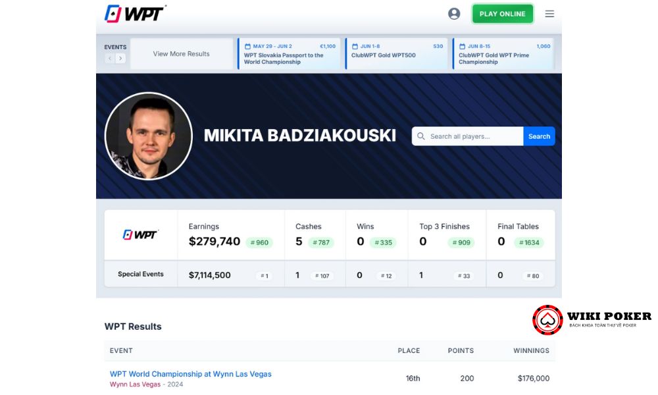
Task: Click the EVENT column header
Action: (121, 350)
